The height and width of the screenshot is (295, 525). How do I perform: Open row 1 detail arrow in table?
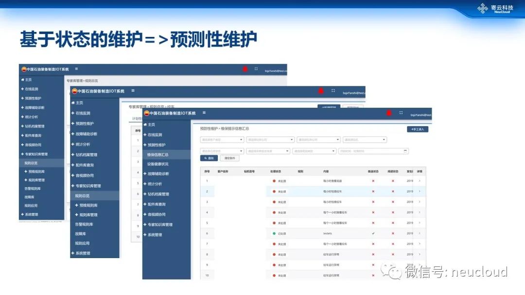[420, 181]
